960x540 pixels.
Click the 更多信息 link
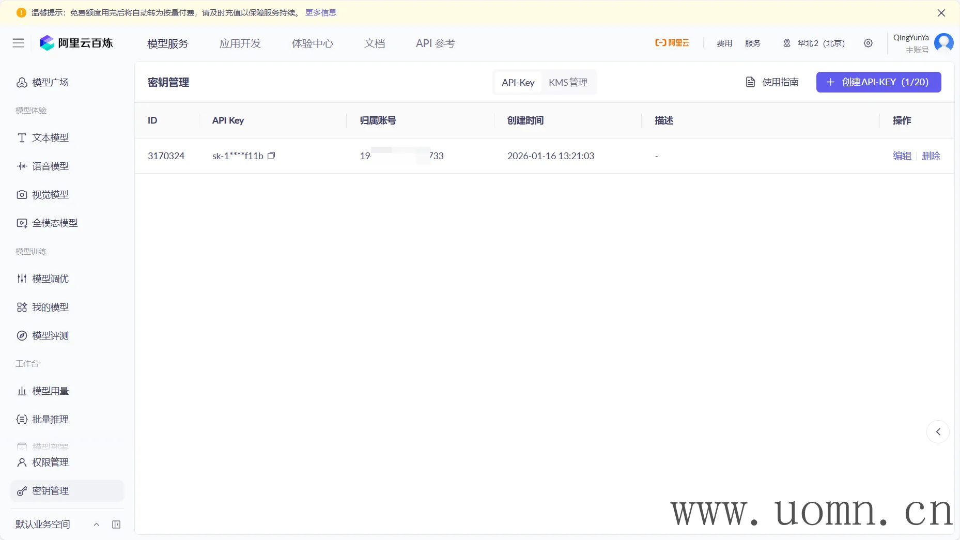pos(320,13)
